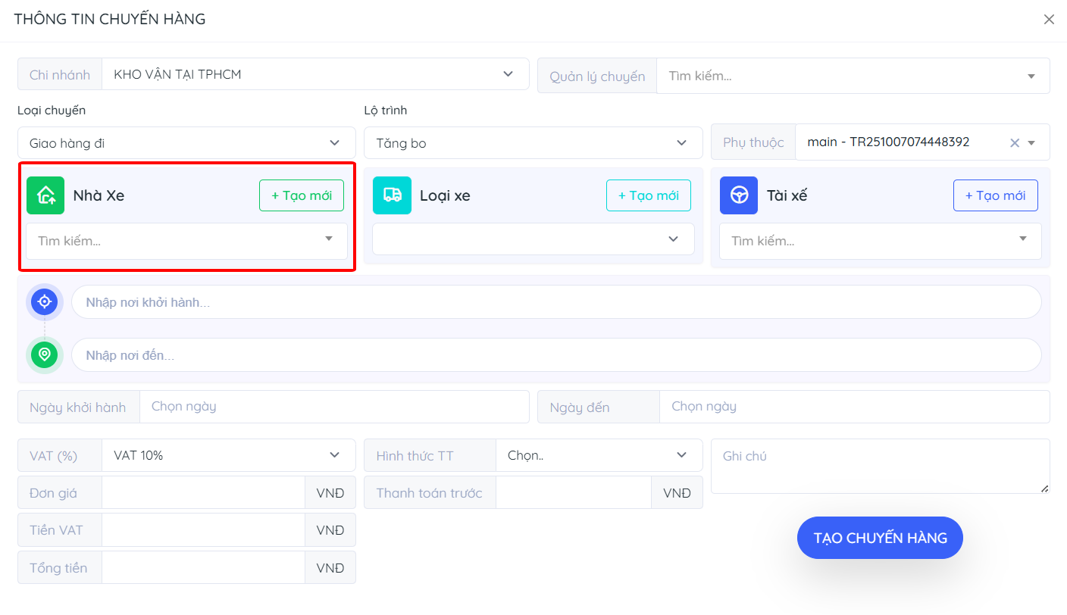The height and width of the screenshot is (615, 1067).
Task: Click the Ngày khởi hành date field
Action: tap(333, 407)
